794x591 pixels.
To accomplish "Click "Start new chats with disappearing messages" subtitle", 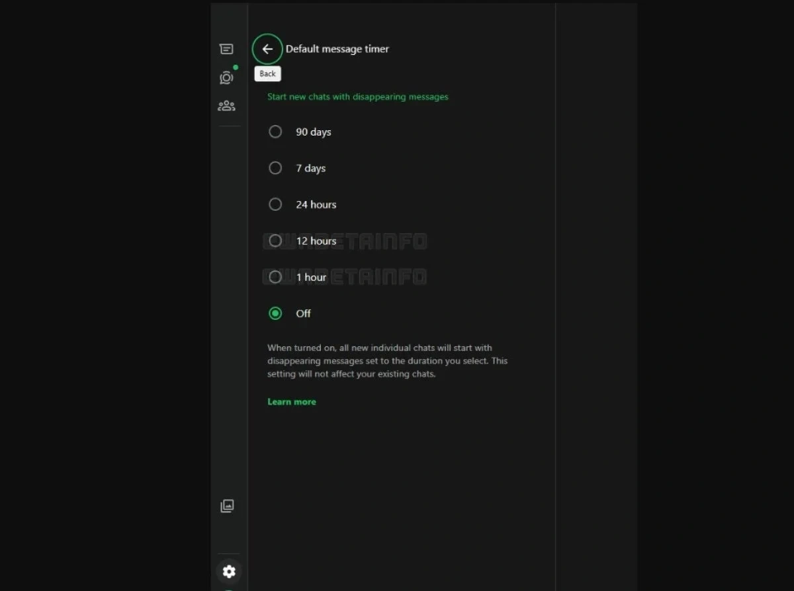I will [358, 97].
